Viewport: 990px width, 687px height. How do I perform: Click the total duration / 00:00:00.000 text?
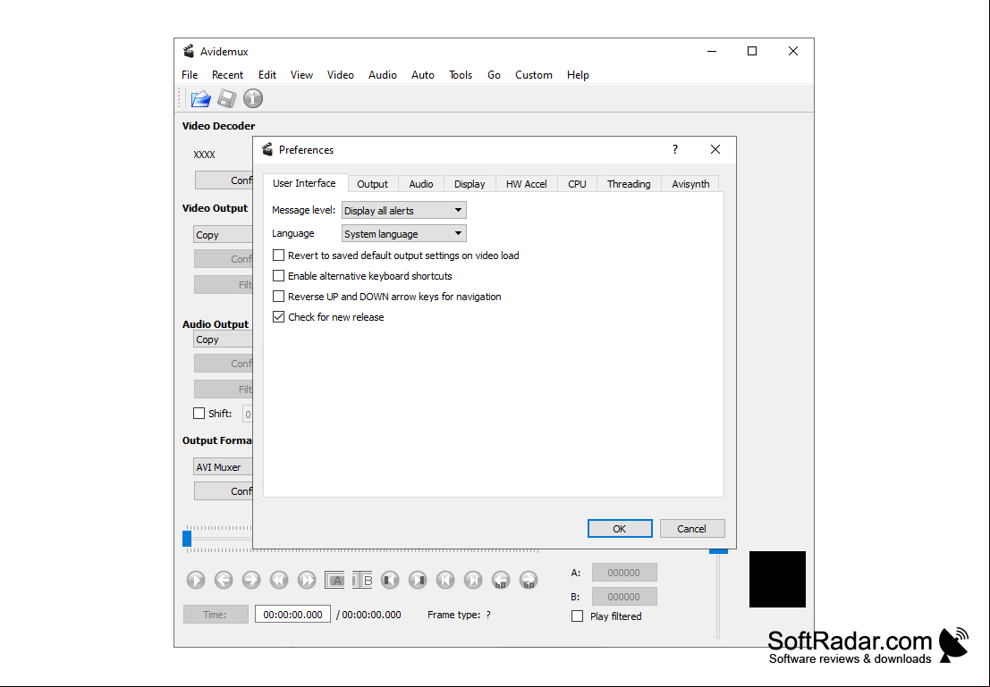[368, 615]
